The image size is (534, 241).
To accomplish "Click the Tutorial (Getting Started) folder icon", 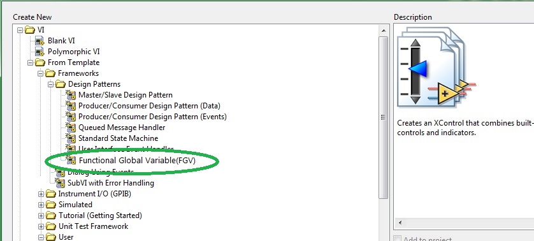I will [51, 215].
